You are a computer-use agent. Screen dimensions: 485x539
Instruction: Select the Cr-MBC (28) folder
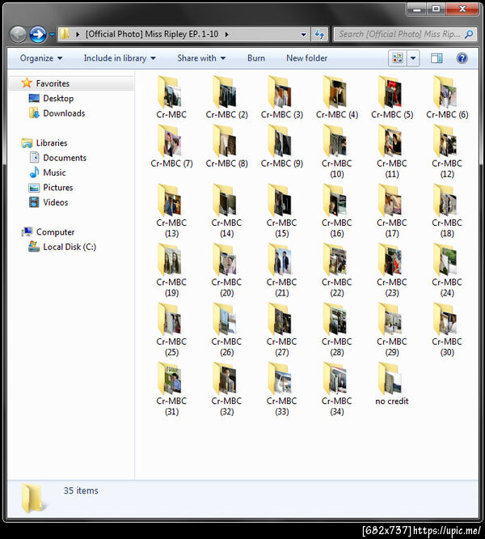[x=337, y=330]
